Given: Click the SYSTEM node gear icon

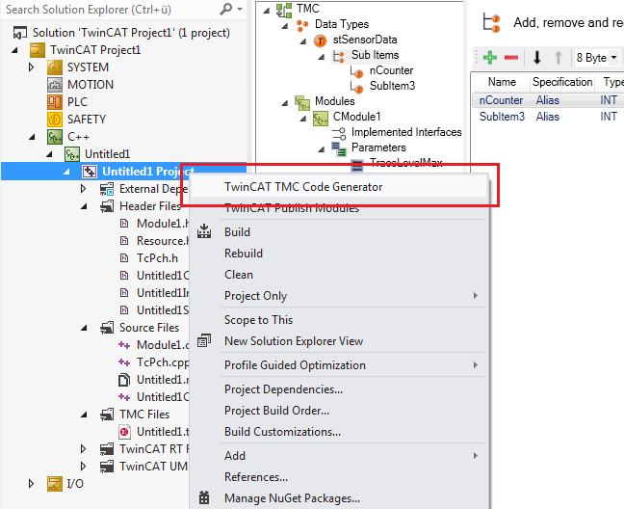Looking at the screenshot, I should point(55,67).
